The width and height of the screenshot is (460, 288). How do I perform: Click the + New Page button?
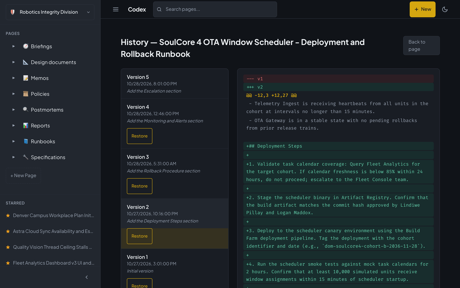23,176
